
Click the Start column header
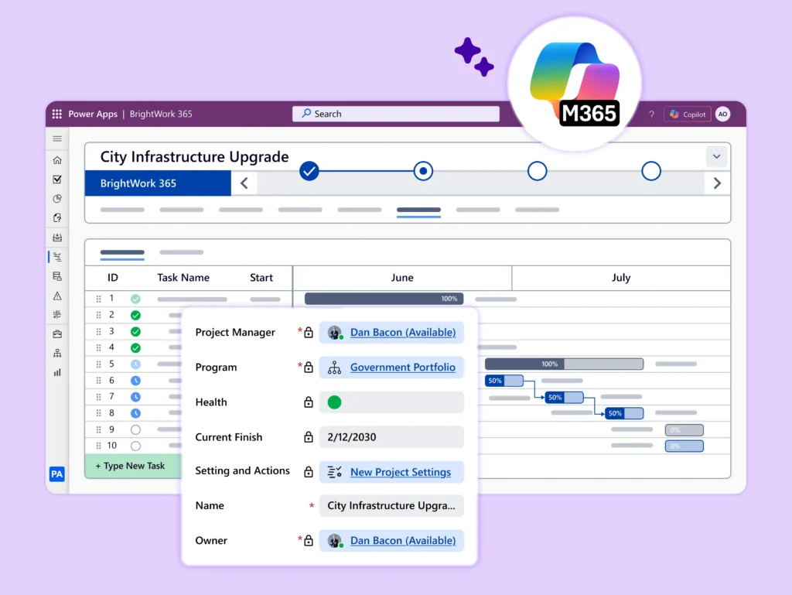261,278
